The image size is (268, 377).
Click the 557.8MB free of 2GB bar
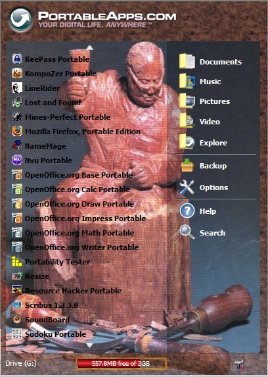122,363
